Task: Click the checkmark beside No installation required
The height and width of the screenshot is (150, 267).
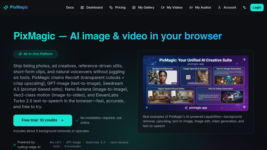Action: 77,120
